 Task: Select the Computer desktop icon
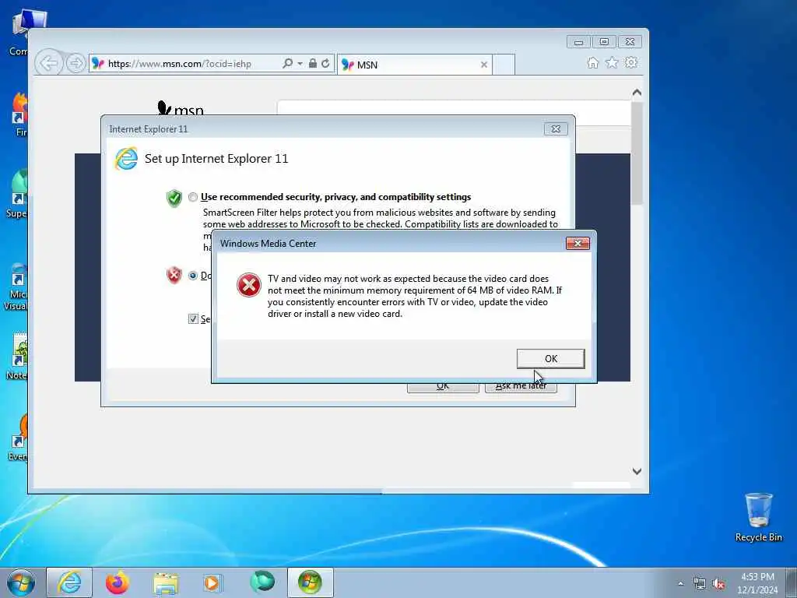click(20, 33)
